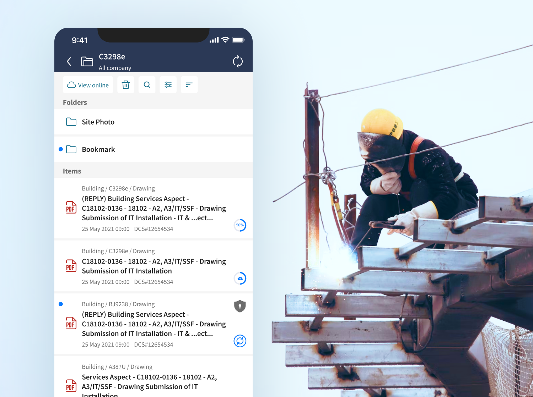
Task: Tap the C3298e header title
Action: (112, 57)
